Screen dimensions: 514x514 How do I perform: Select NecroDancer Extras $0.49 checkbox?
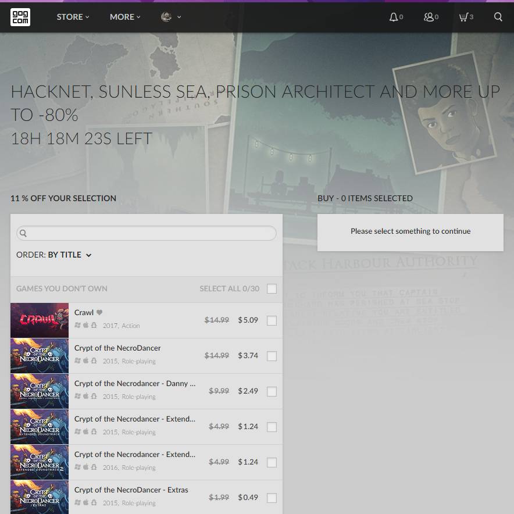coord(272,498)
